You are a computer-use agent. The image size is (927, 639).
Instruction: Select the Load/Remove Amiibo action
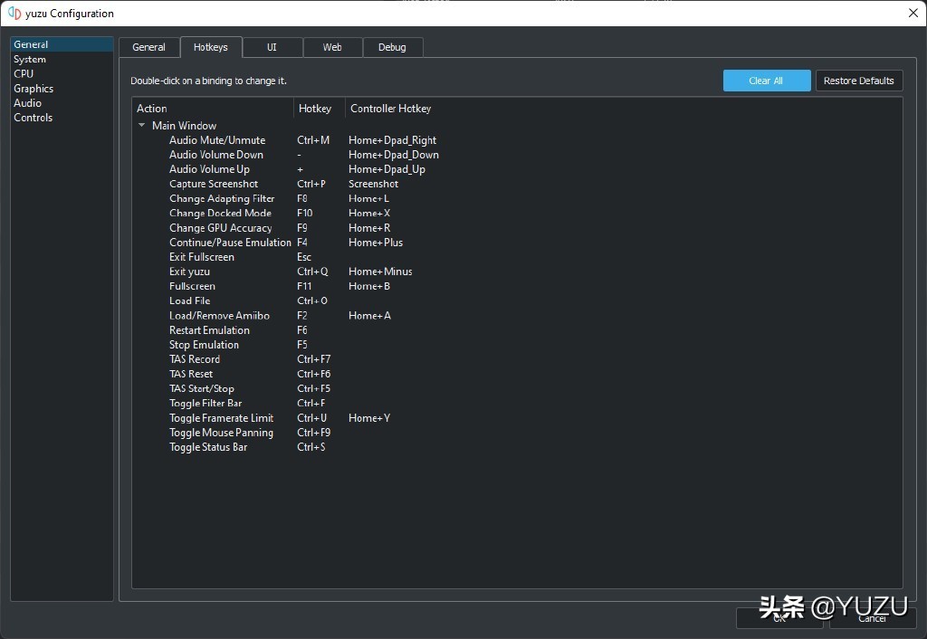coord(219,316)
